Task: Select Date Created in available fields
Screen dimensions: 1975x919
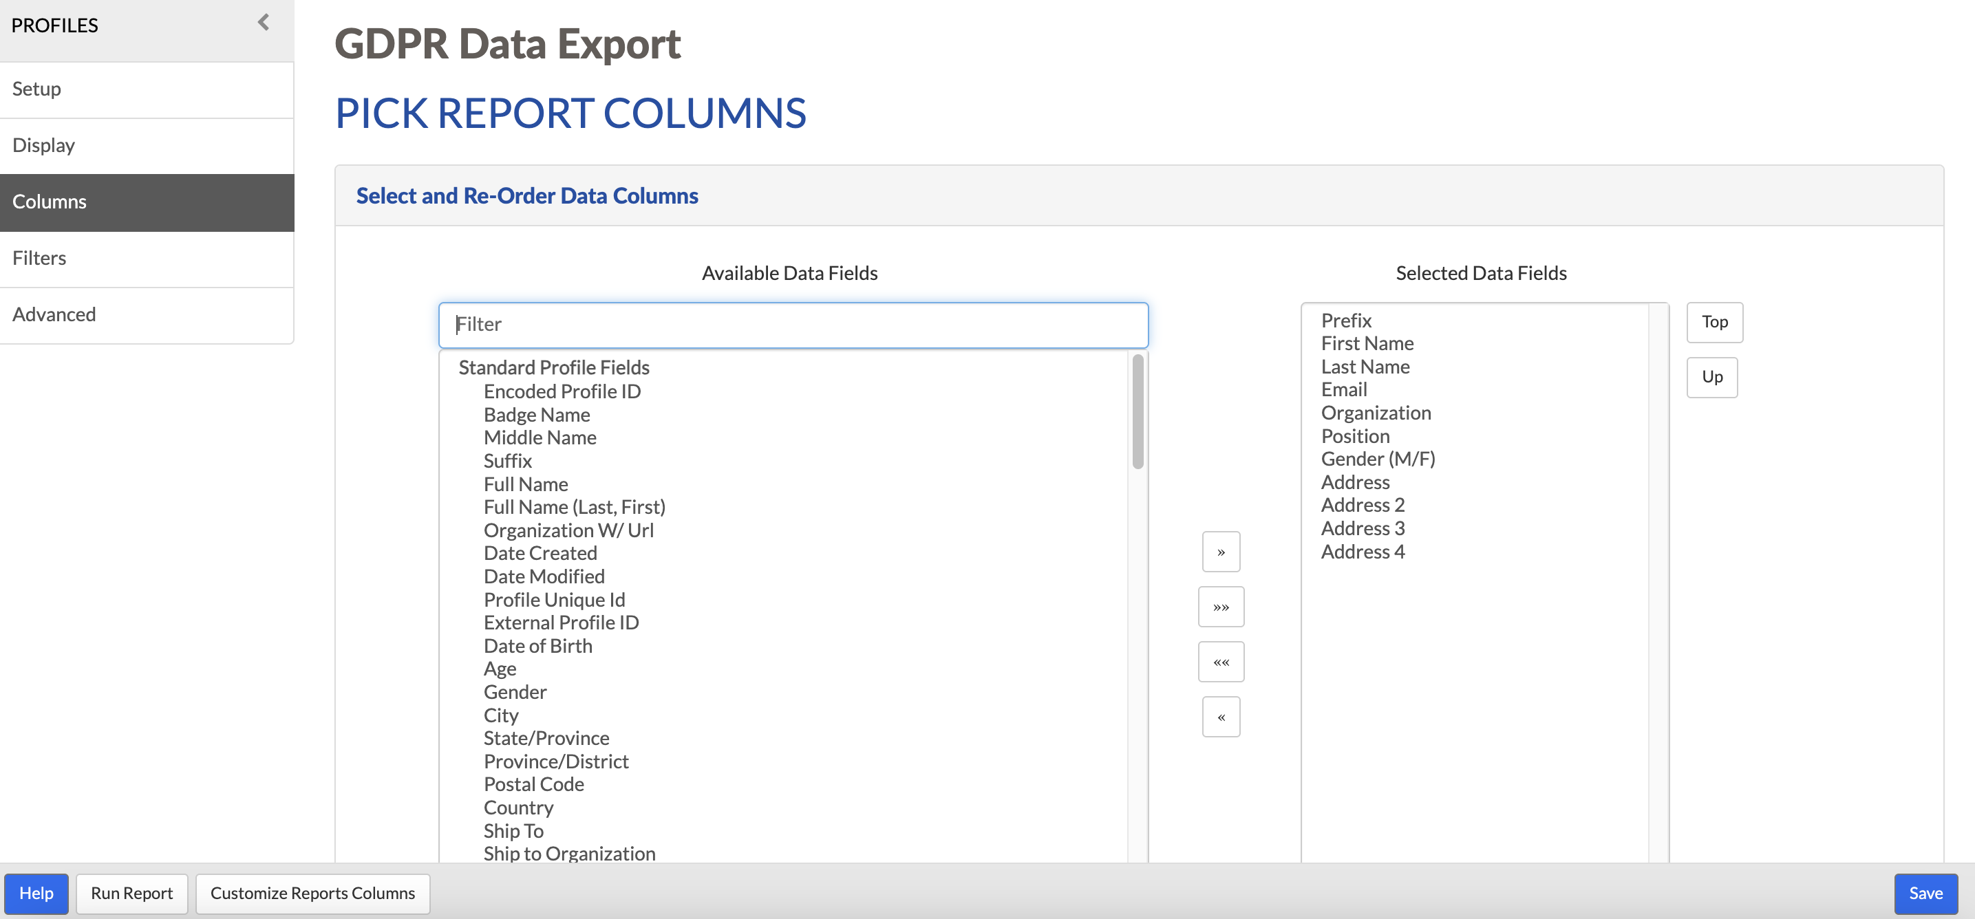Action: point(540,553)
